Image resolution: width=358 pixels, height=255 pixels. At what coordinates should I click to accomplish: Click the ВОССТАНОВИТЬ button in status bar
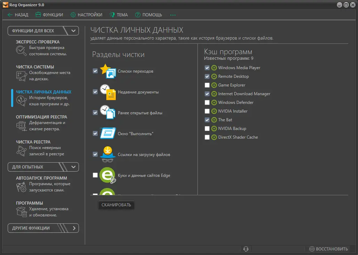tap(328, 249)
